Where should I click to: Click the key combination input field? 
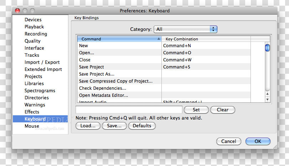pos(129,110)
